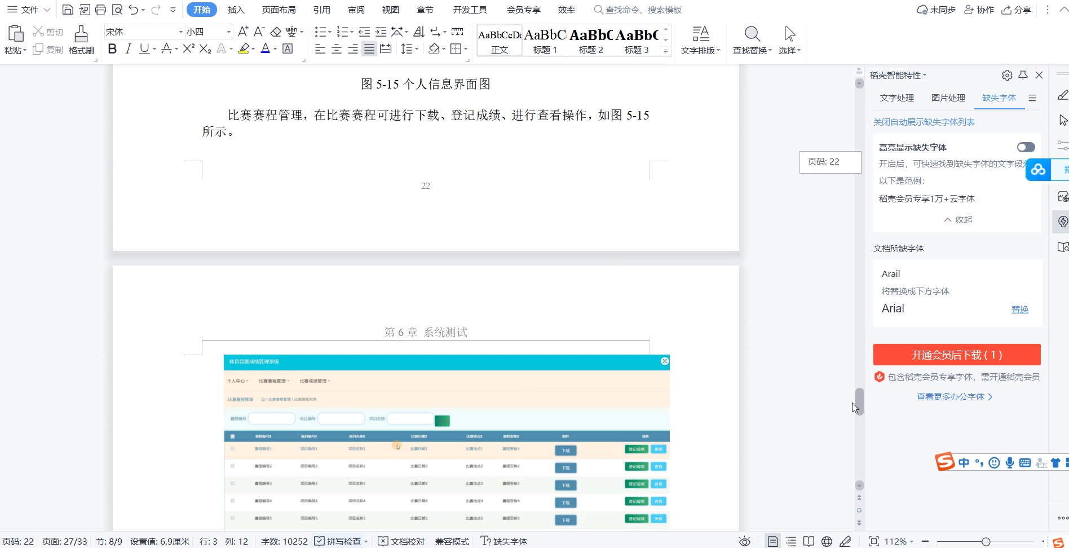Click the zoom slider handle in status bar
Viewport: 1069px width, 548px height.
(986, 541)
